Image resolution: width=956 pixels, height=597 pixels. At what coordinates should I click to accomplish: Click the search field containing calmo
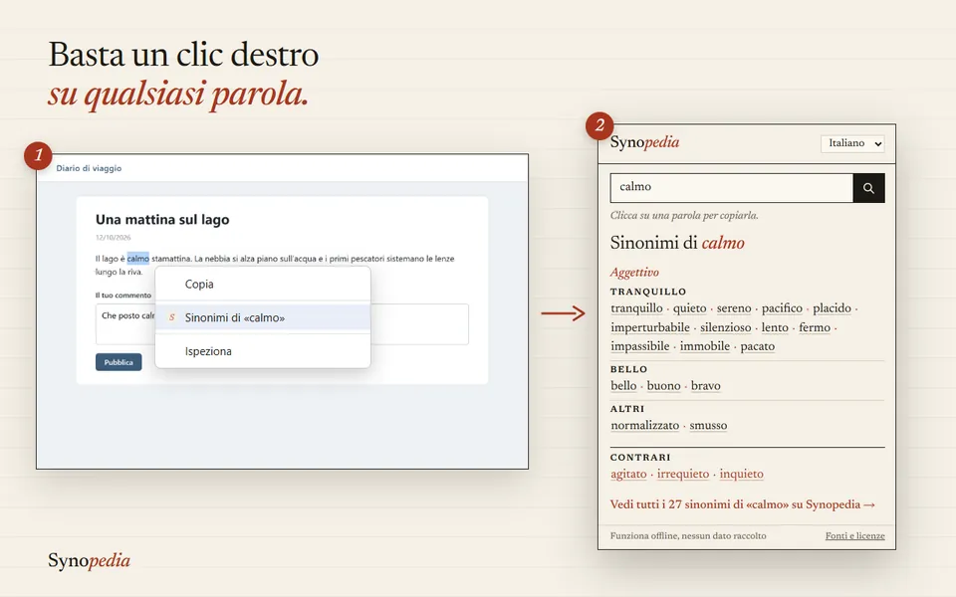(x=732, y=188)
